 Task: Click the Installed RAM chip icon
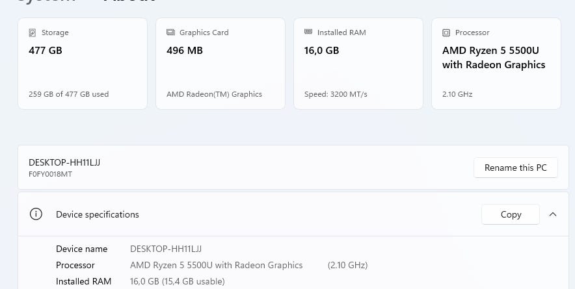tap(308, 32)
